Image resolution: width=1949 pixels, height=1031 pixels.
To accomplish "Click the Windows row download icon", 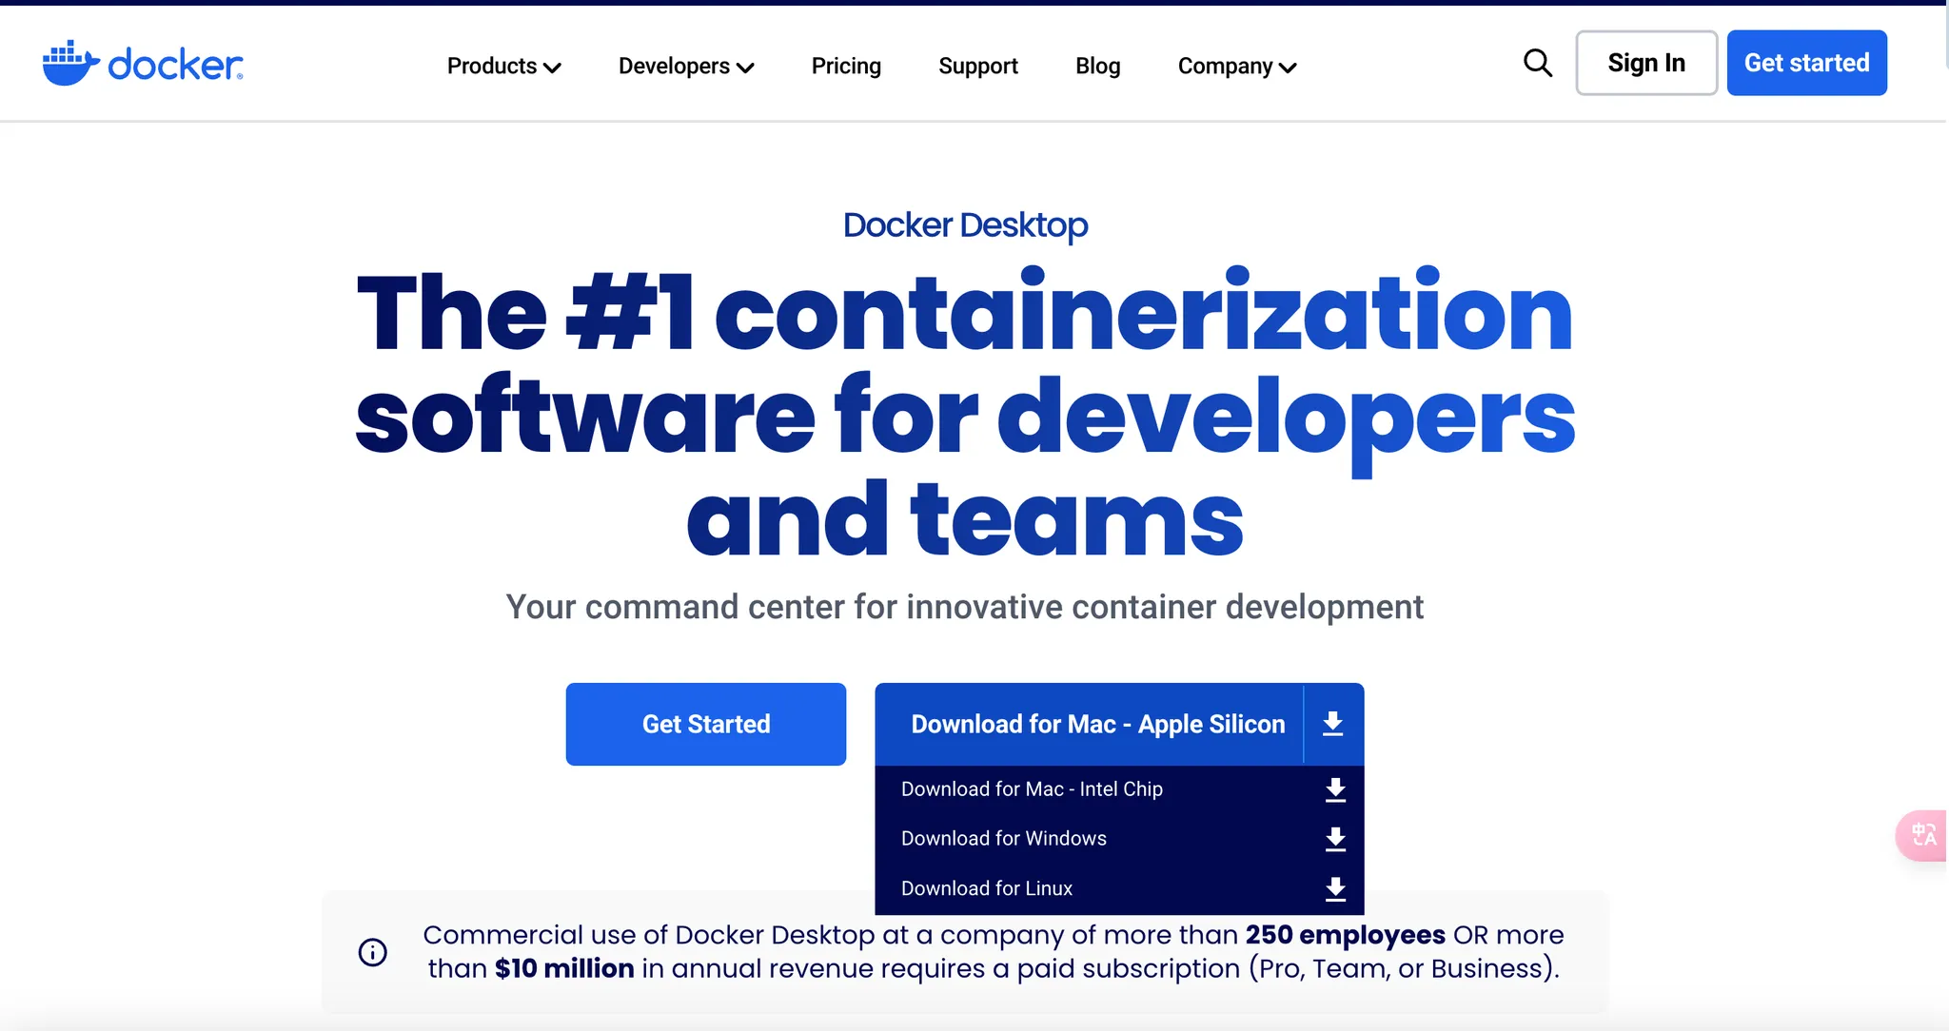I will 1335,839.
